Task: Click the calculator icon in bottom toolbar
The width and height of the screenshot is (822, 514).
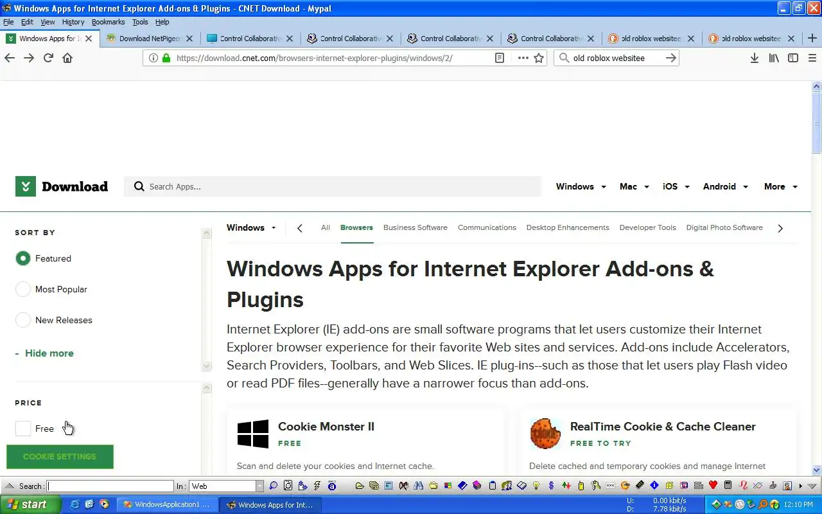Action: click(728, 486)
